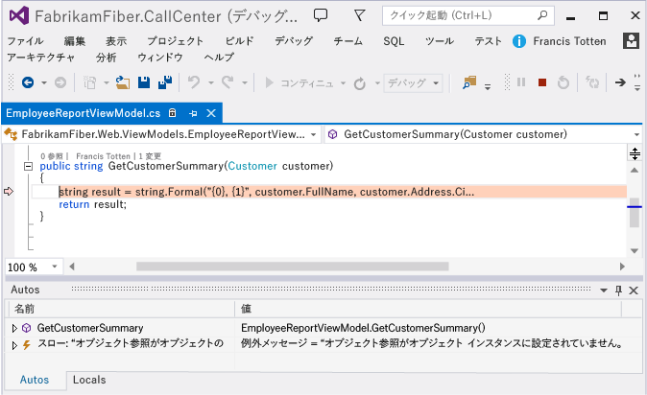Open the SQL menu
Screen dimensions: 647x395
pos(394,41)
